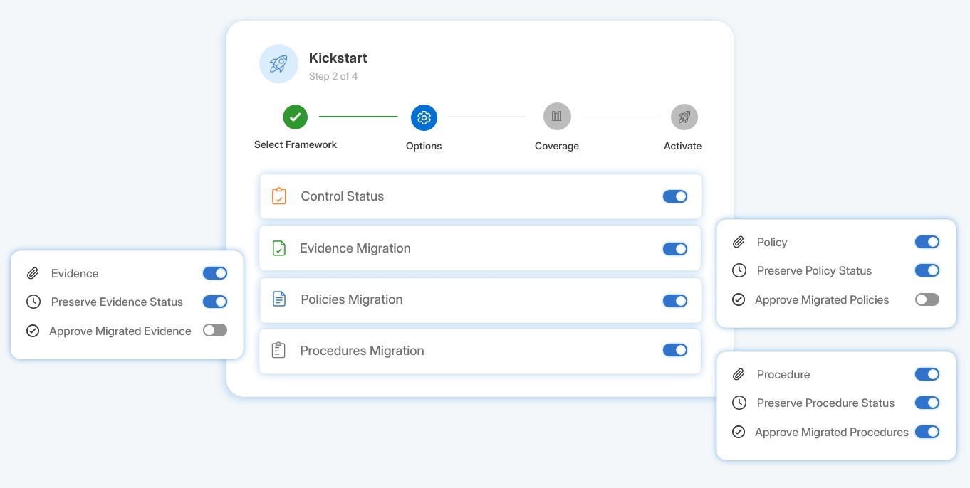Click the Preserve Evidence Status label
This screenshot has width=970, height=488.
click(x=117, y=302)
